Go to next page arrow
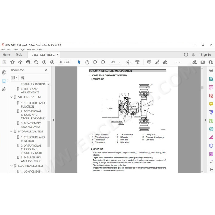This screenshot has height=215, width=215. coord(52,62)
